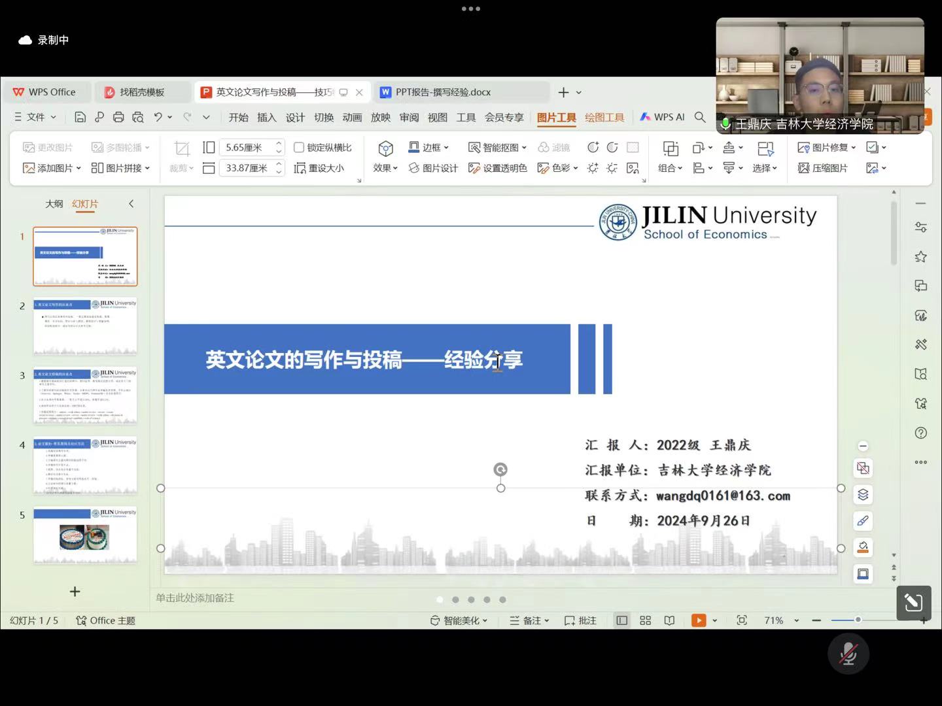The width and height of the screenshot is (942, 706).
Task: Switch to PPT报告-撰写经验.docx document tab
Action: click(443, 92)
